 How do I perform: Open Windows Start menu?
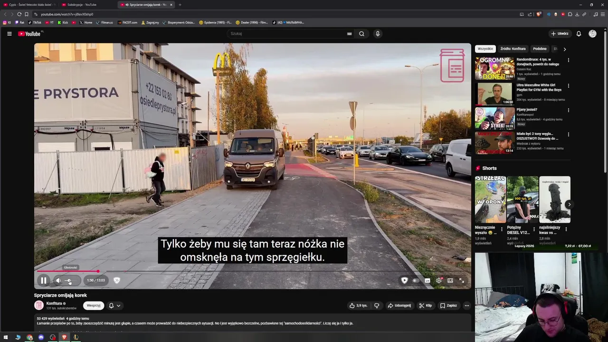coord(6,337)
